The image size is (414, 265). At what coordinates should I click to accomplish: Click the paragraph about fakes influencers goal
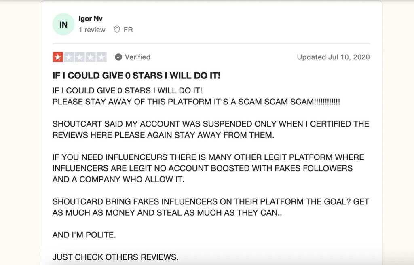(211, 207)
